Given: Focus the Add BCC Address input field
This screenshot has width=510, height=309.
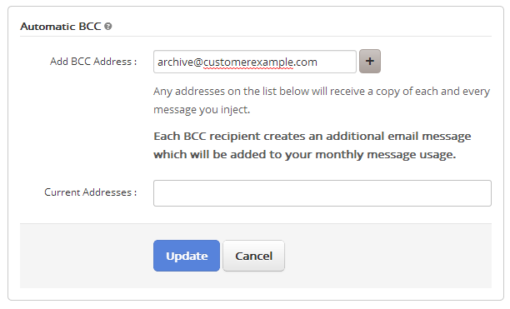Looking at the screenshot, I should point(255,62).
